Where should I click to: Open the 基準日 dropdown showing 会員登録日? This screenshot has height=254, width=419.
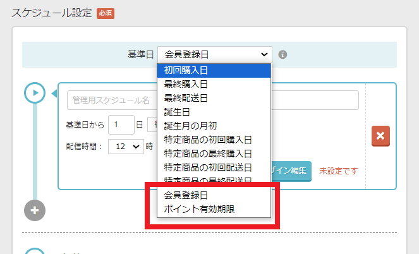click(x=214, y=54)
